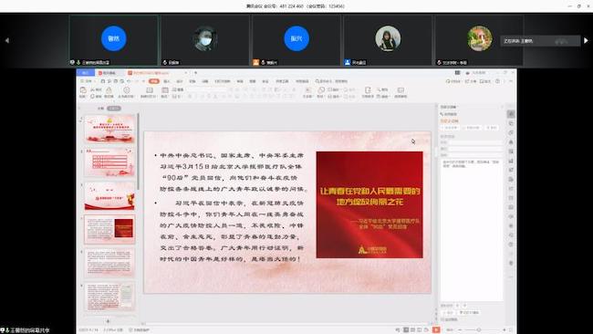
Task: Switch to the 动画 ribbon tab
Action: point(204,81)
